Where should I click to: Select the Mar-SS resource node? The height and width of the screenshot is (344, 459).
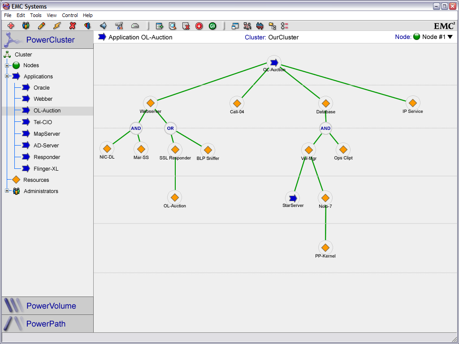point(141,149)
